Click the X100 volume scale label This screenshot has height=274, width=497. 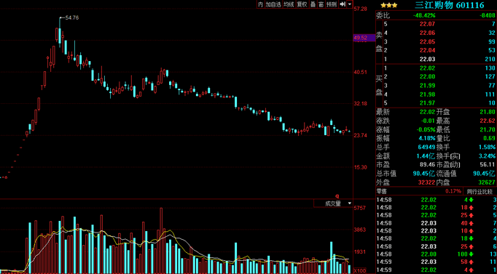(360, 271)
